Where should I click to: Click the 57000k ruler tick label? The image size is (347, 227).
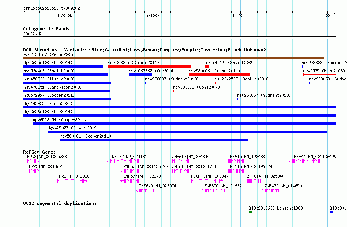coord(65,16)
